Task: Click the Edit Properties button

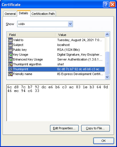Action: coord(64,128)
